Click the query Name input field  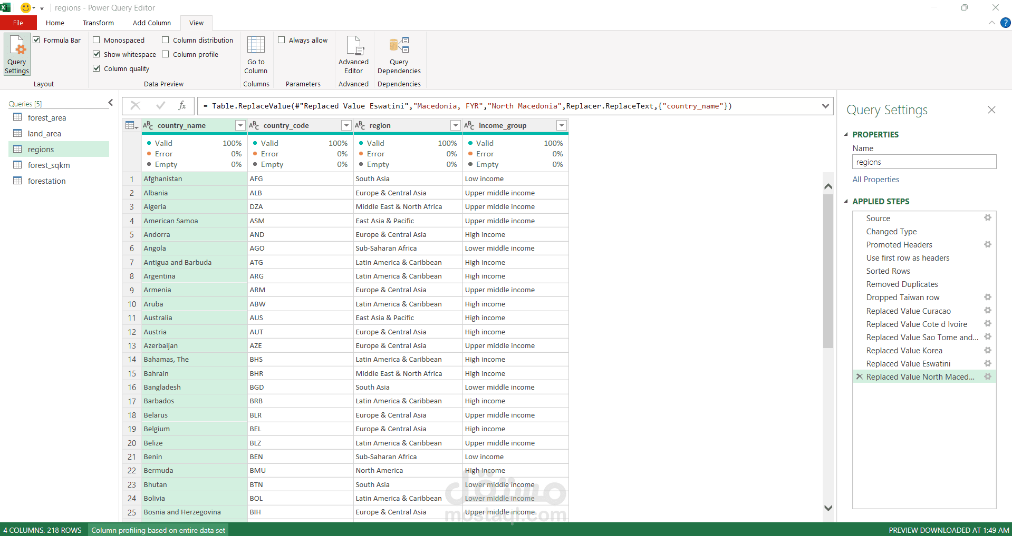pyautogui.click(x=923, y=162)
